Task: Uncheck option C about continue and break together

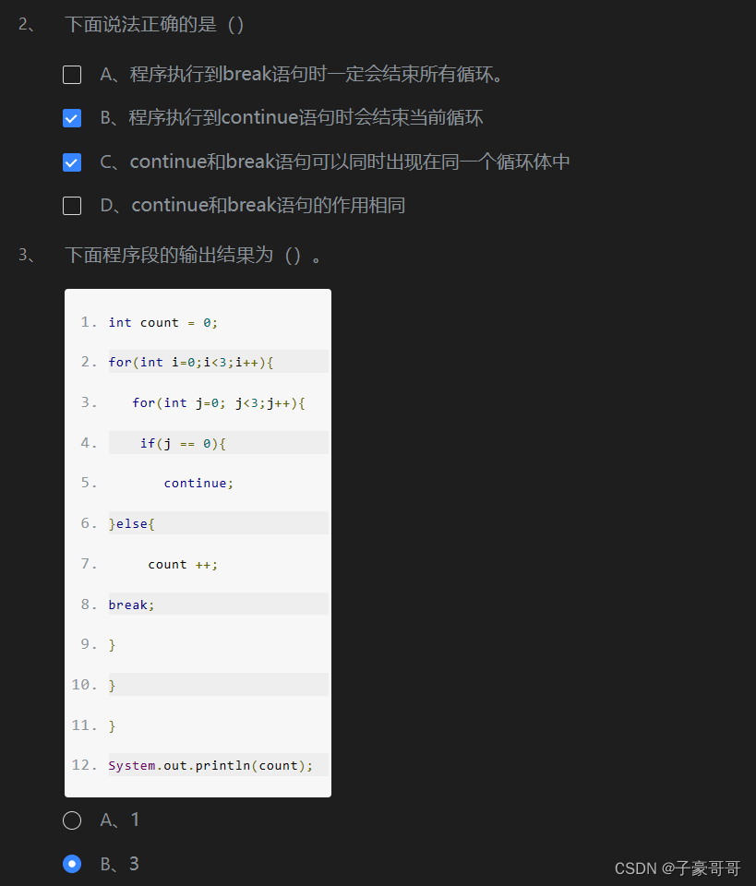Action: (x=72, y=162)
